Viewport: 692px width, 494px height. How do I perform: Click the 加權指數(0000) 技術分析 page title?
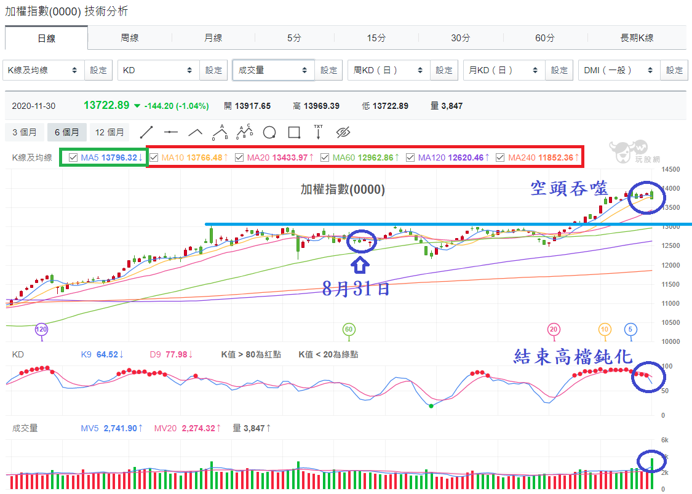[66, 11]
